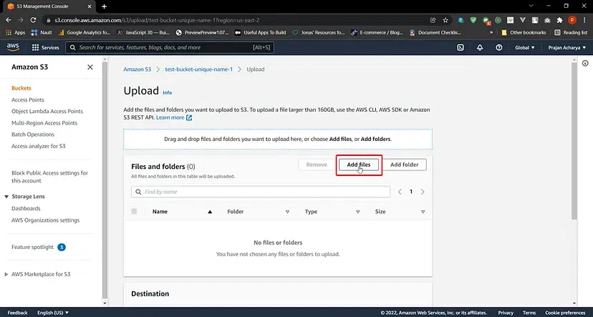The image size is (593, 317).
Task: Click the external link icon next to Learn more
Action: click(189, 117)
